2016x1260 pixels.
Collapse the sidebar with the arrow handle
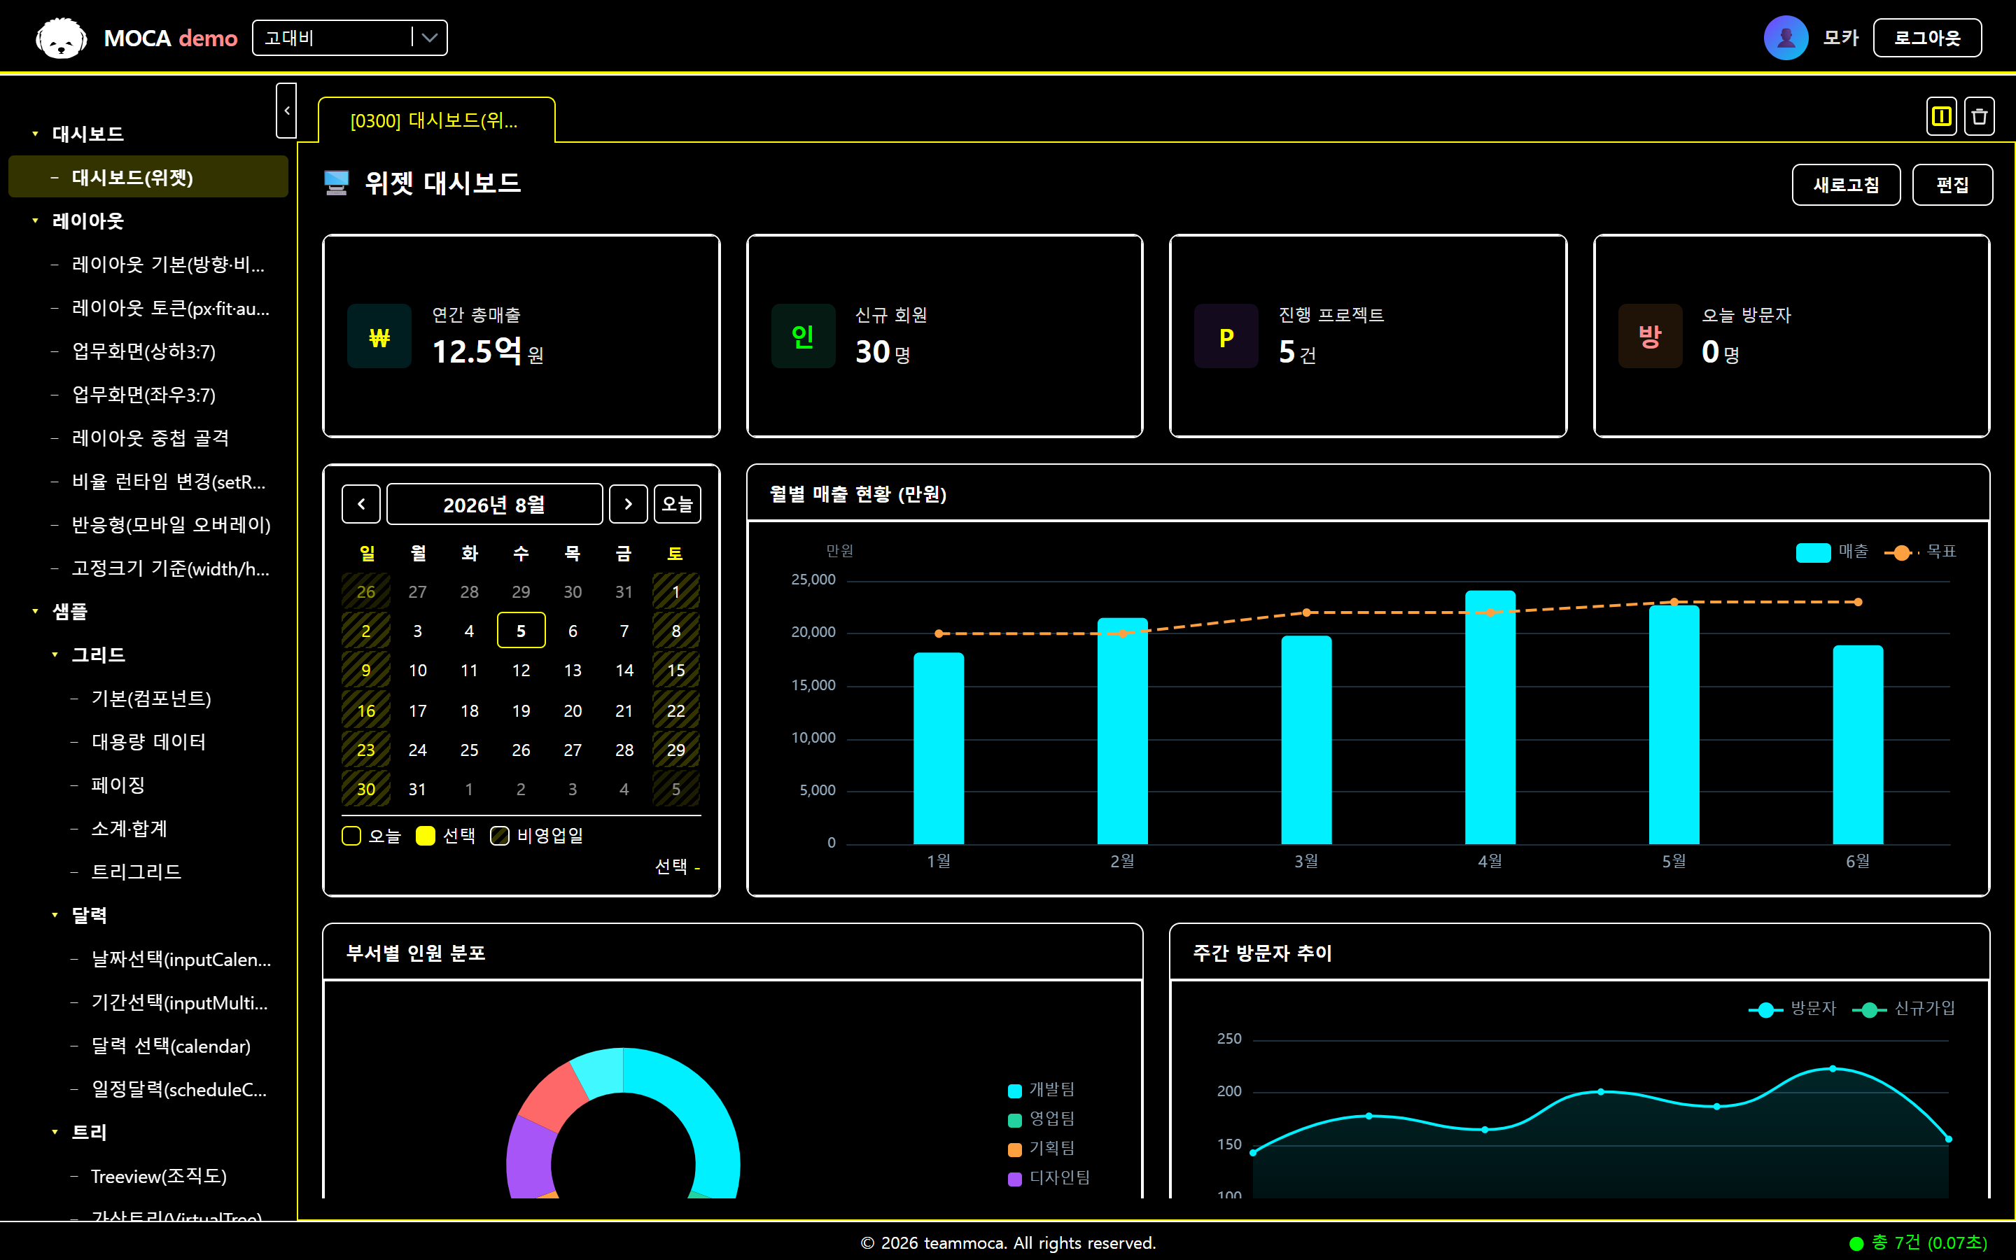coord(286,110)
